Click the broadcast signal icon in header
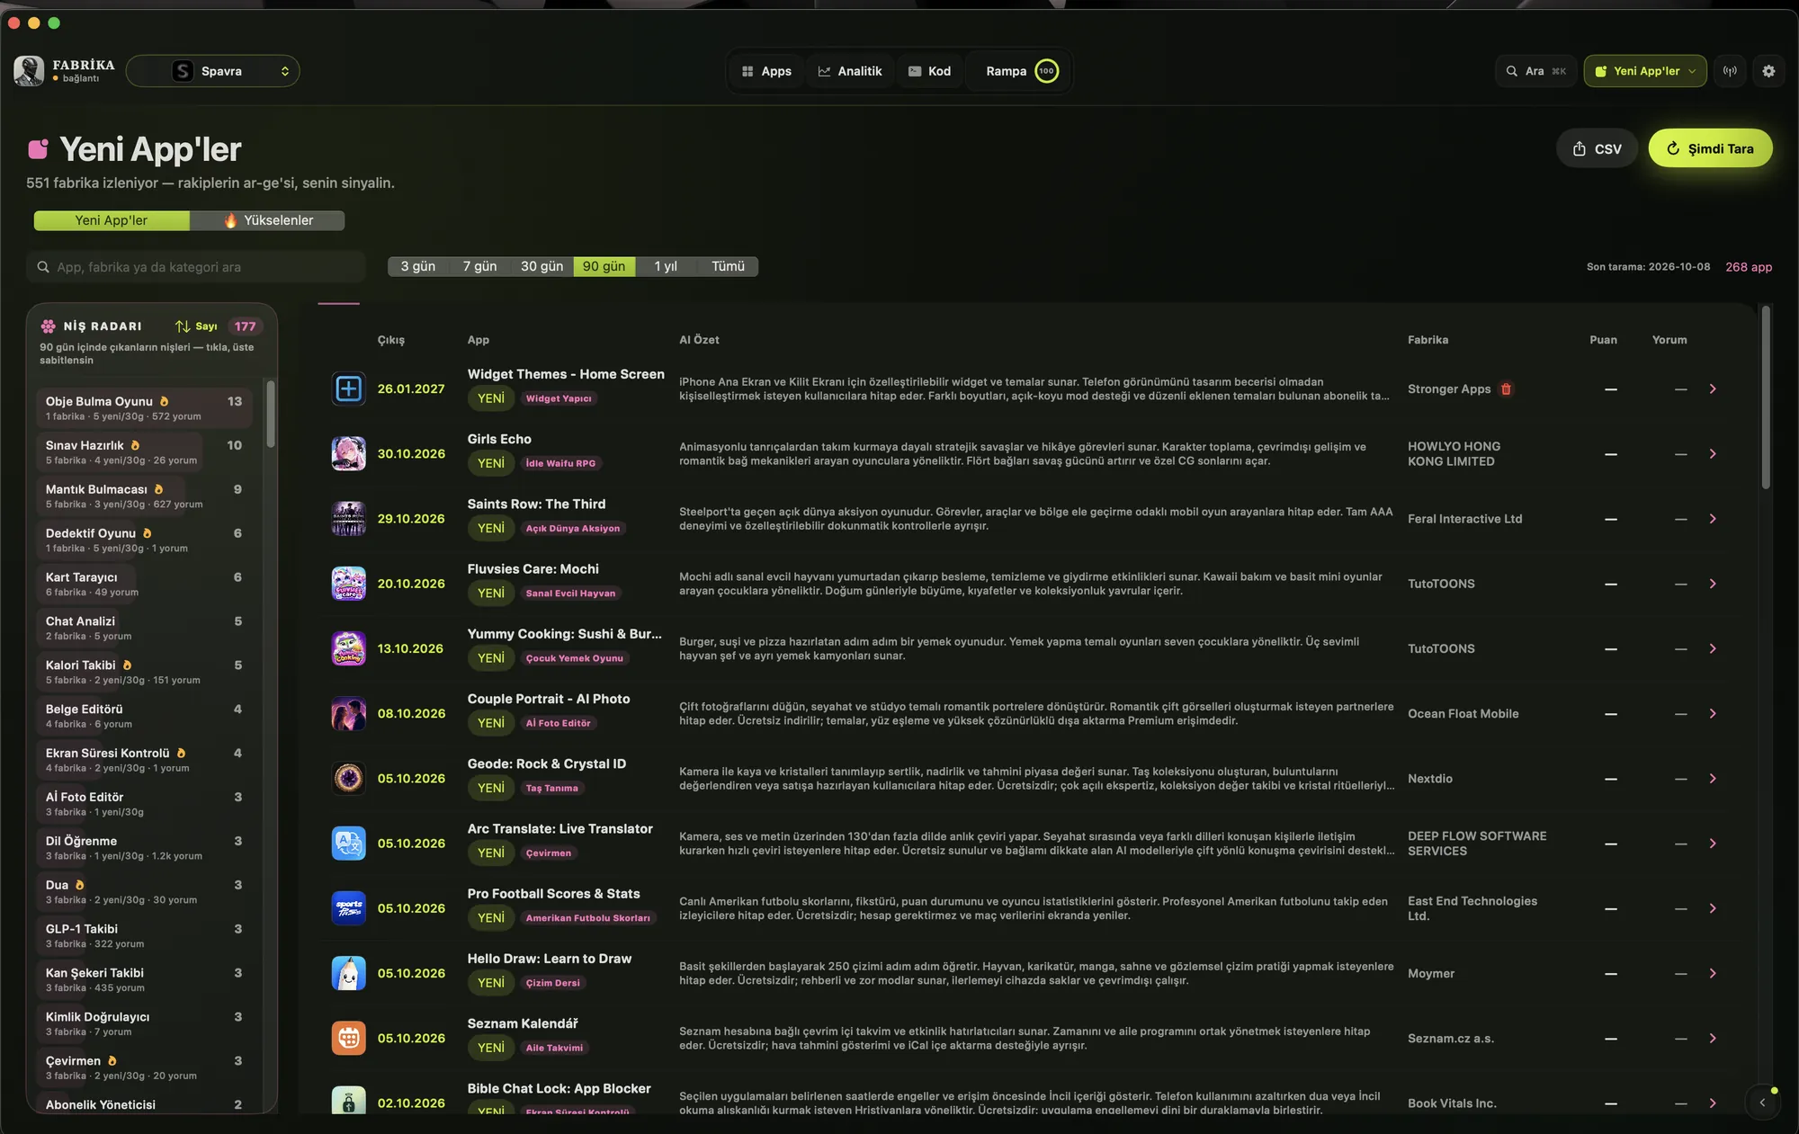The image size is (1799, 1134). click(x=1730, y=71)
